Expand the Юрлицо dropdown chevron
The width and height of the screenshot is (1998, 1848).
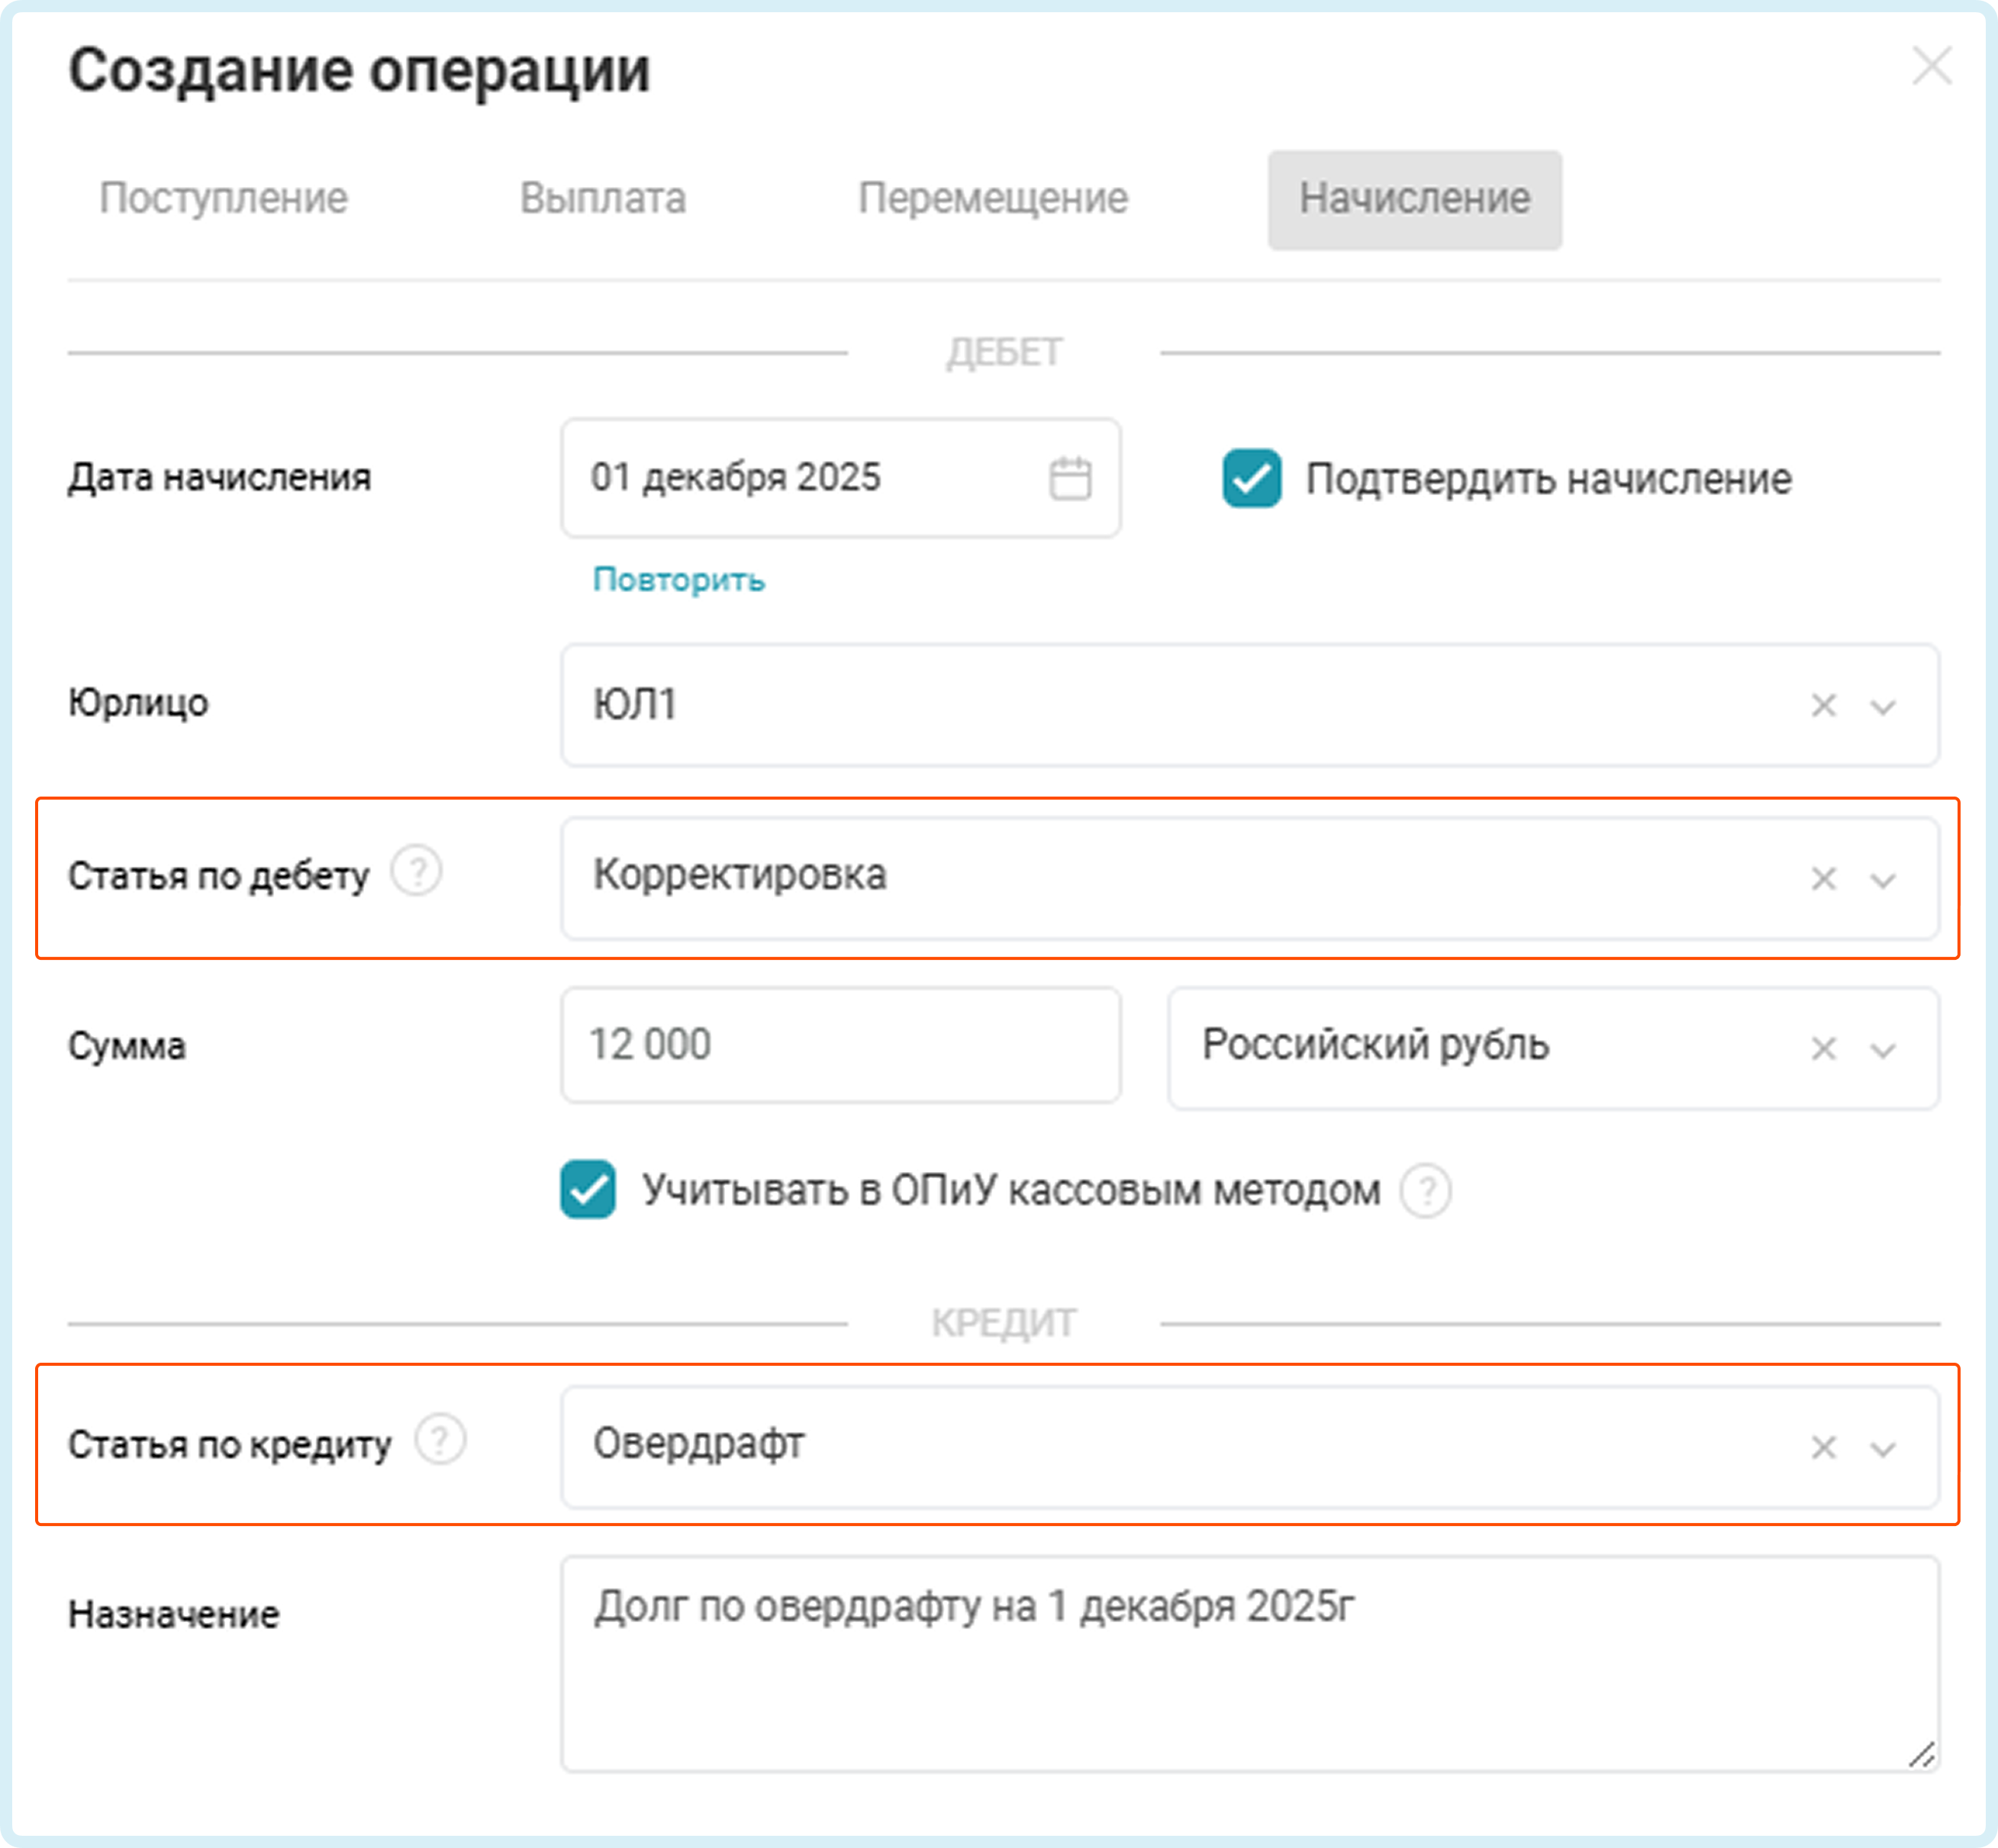(1883, 707)
